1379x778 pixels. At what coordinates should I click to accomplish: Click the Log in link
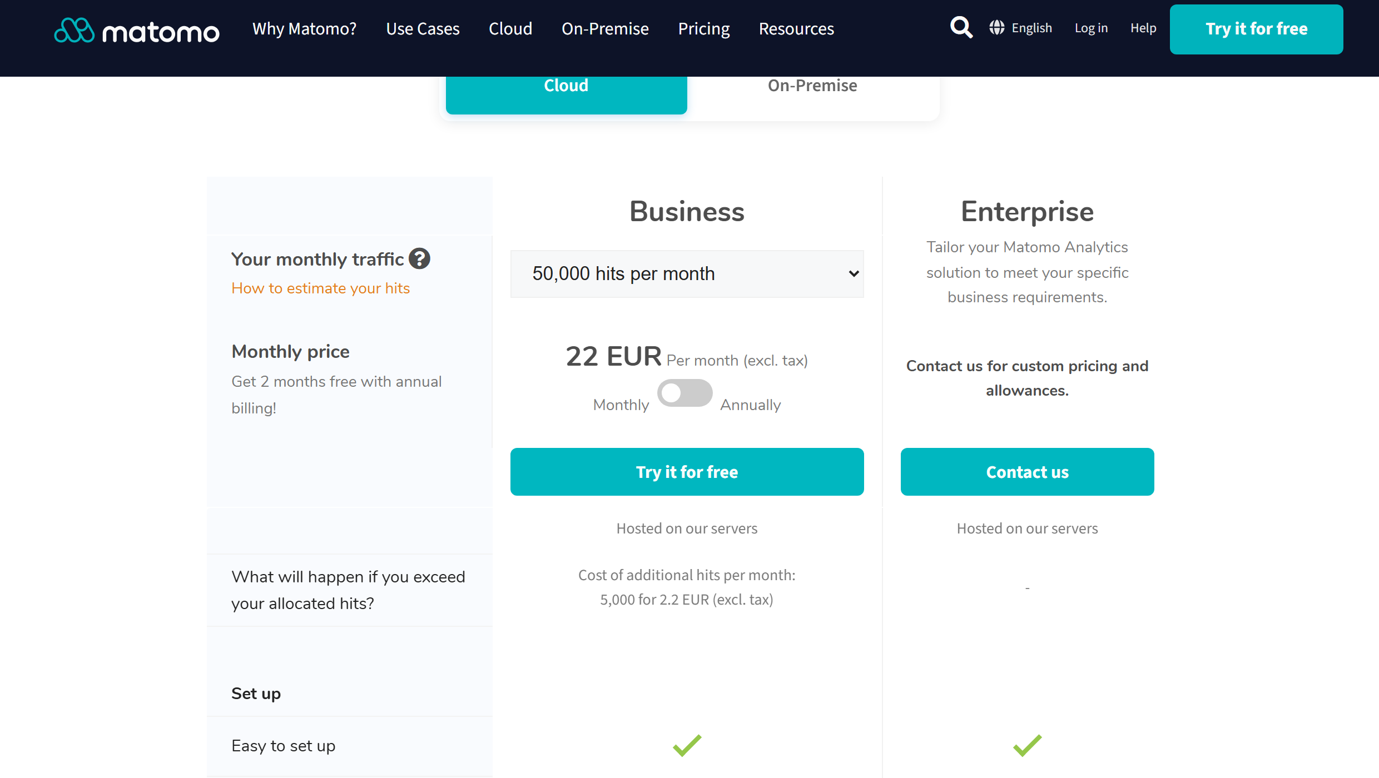pos(1091,28)
